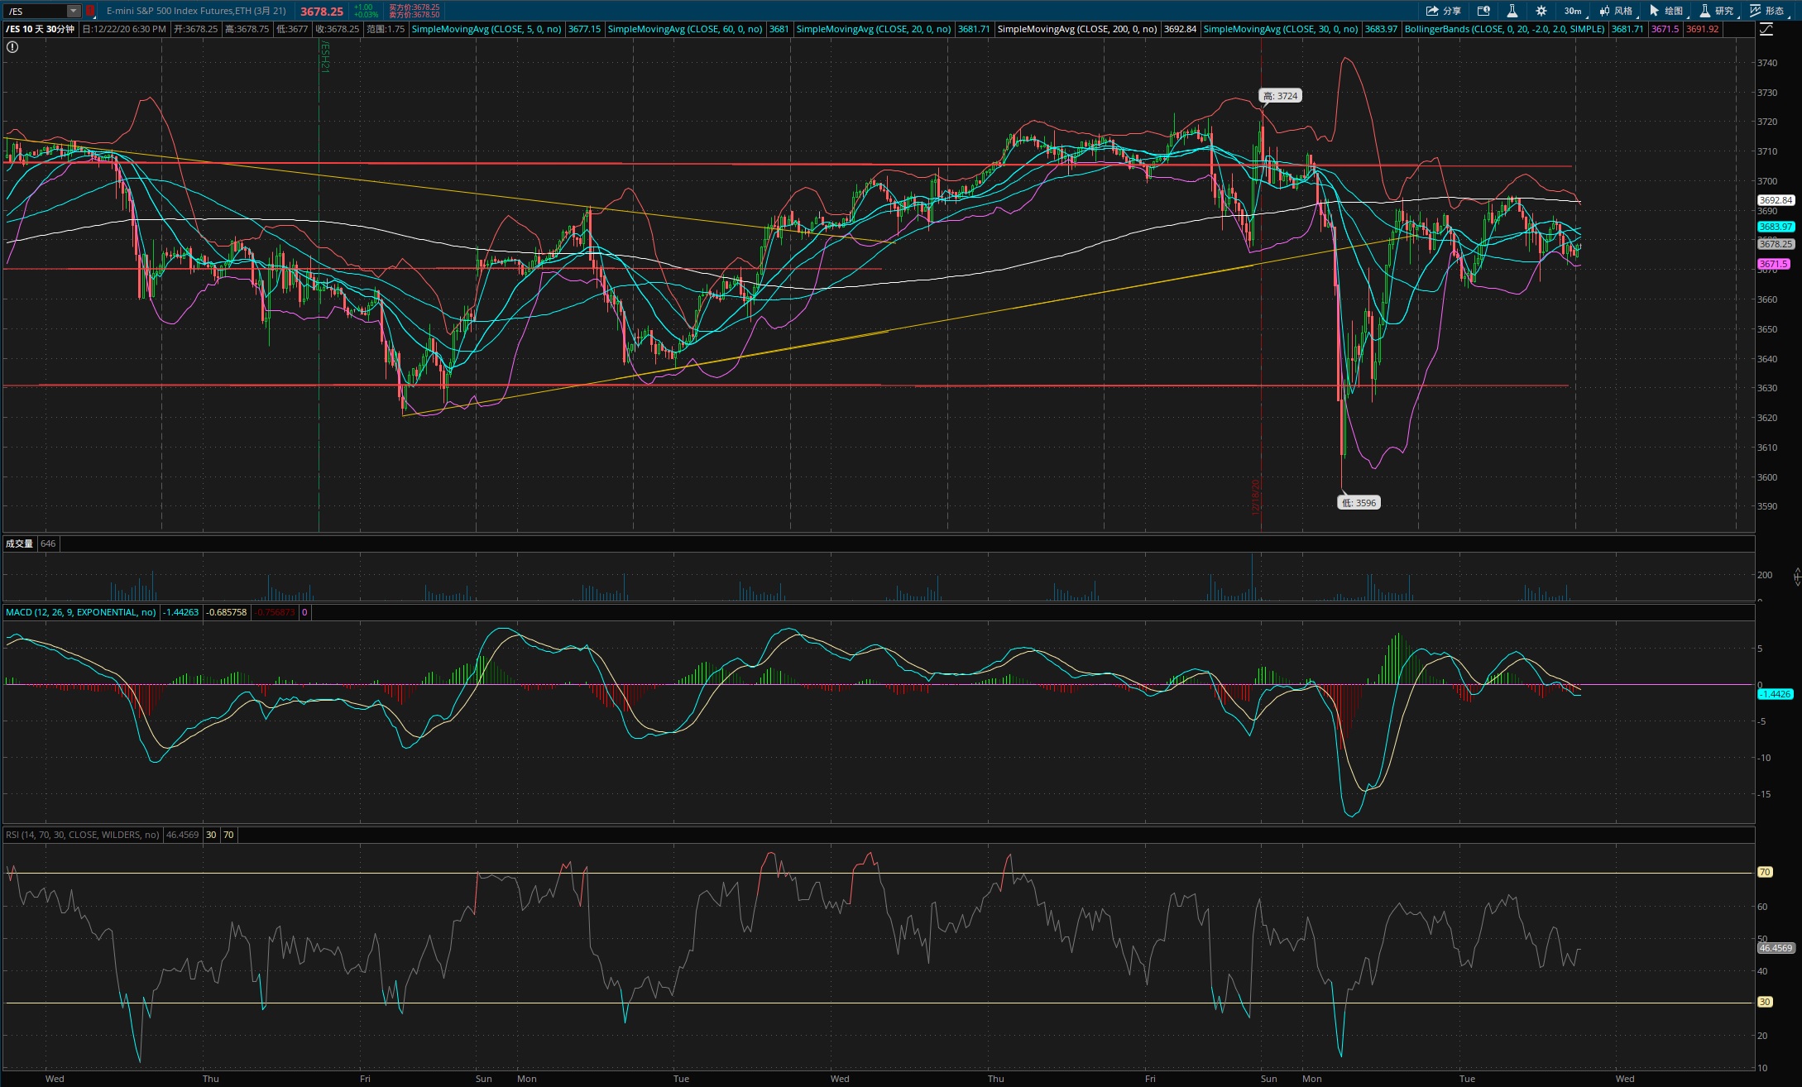
Task: Click the MACD study label
Action: pos(80,612)
